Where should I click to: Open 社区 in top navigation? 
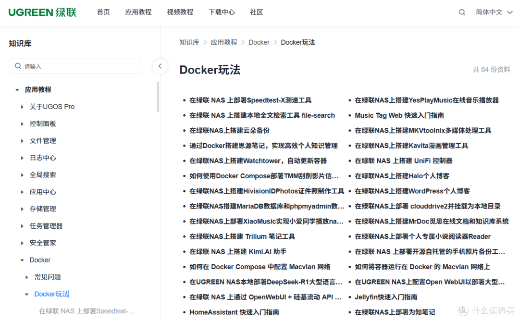point(257,12)
